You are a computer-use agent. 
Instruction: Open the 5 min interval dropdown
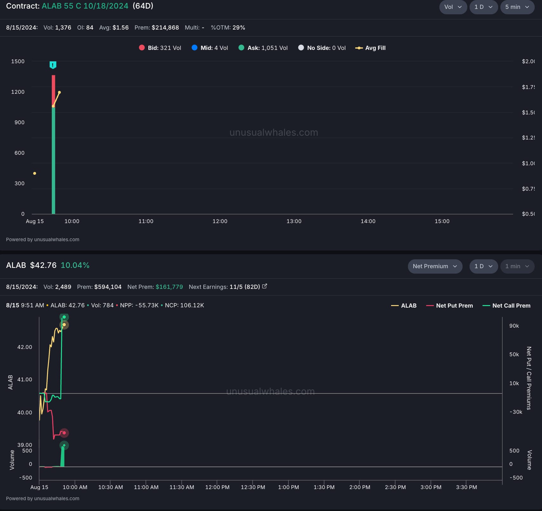coord(517,7)
